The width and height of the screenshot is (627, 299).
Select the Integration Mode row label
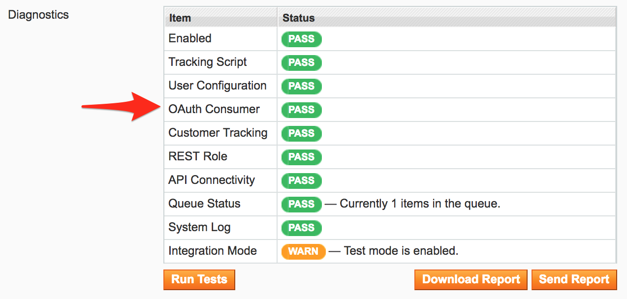tap(213, 251)
